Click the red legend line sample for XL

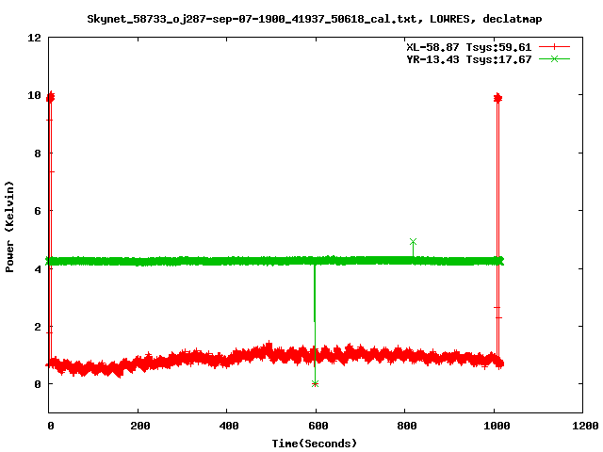click(x=554, y=47)
